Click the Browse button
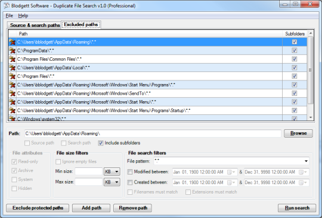The width and height of the screenshot is (322, 218). click(x=298, y=133)
